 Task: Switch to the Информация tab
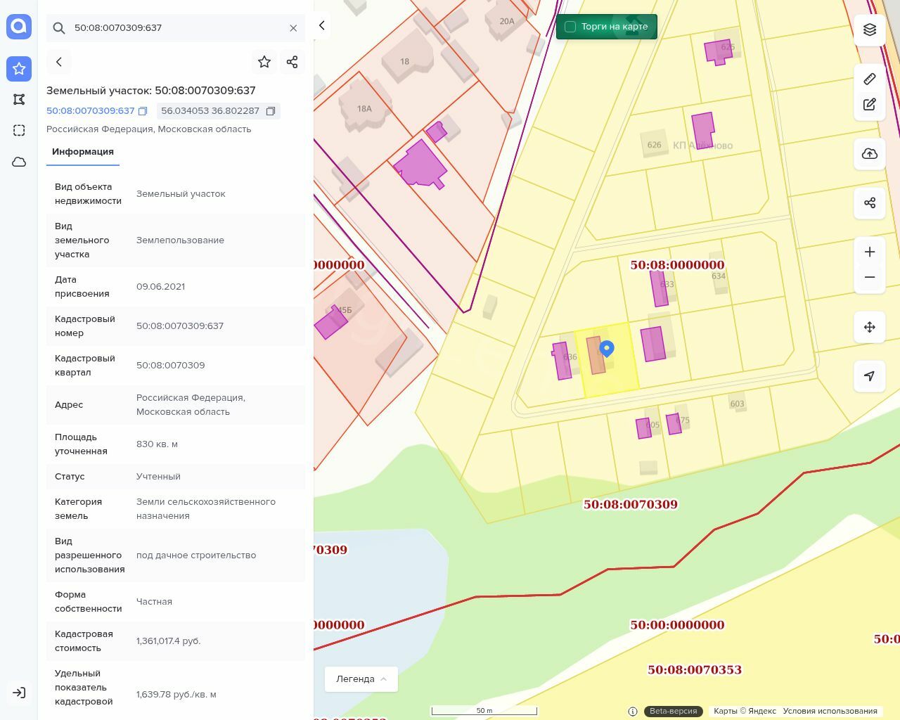pyautogui.click(x=83, y=152)
